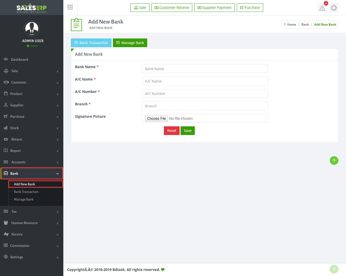Open the Accounts menu label

pos(18,162)
